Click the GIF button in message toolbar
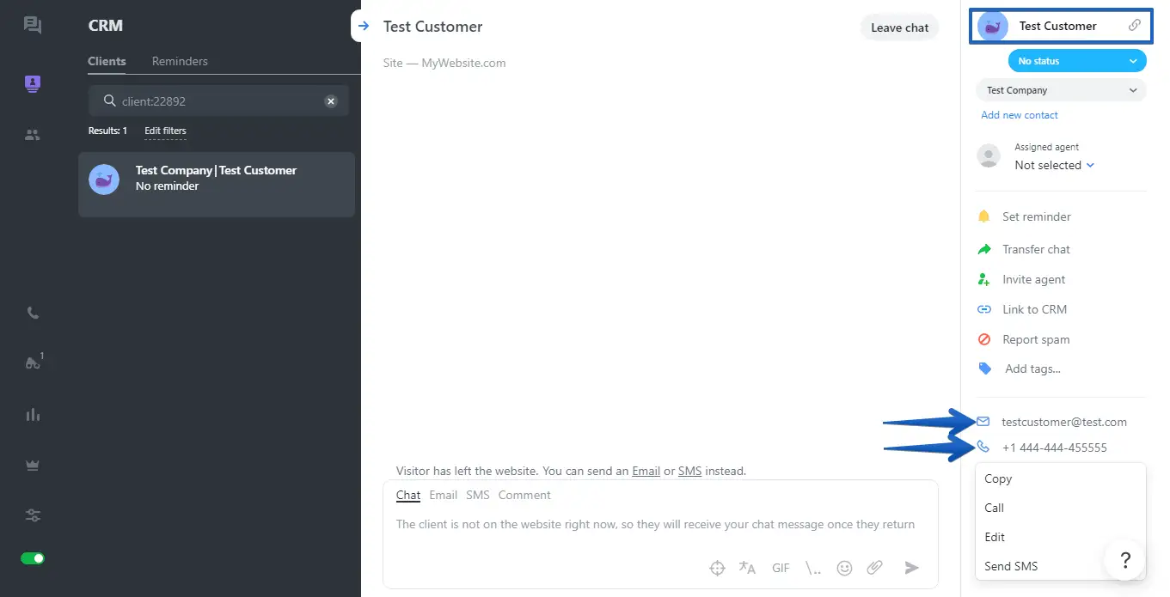 pyautogui.click(x=781, y=568)
